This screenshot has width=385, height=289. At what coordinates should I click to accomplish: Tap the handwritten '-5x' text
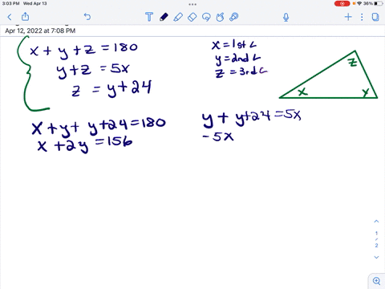point(218,136)
